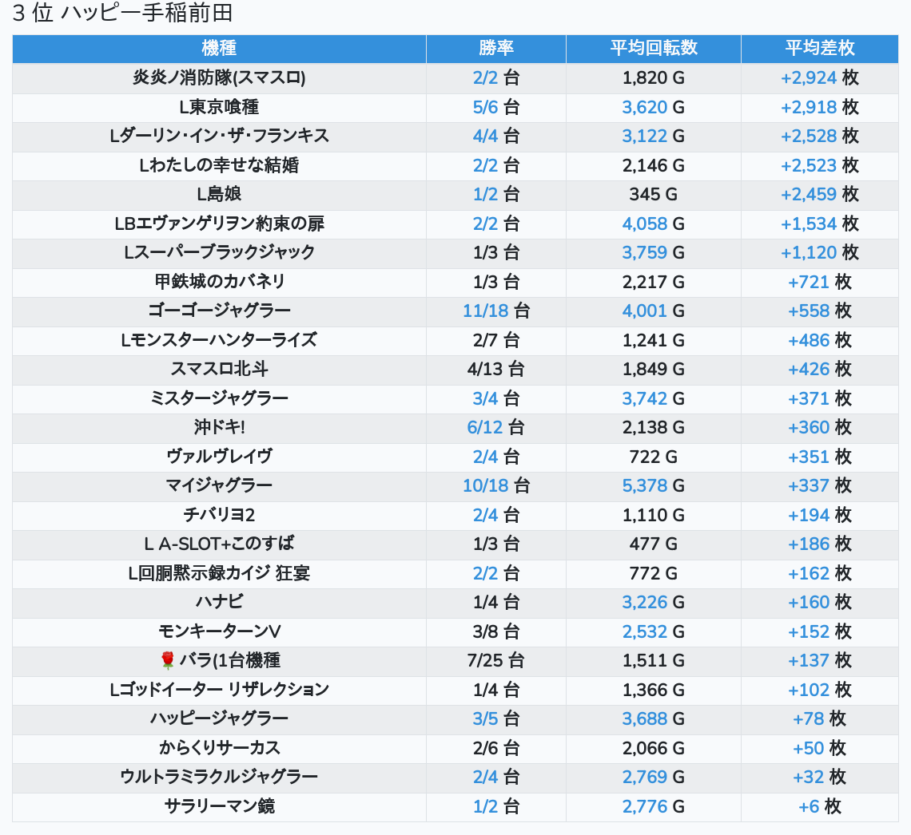Click the 6/12 台 win rate cell
Image resolution: width=911 pixels, height=835 pixels.
[x=496, y=427]
